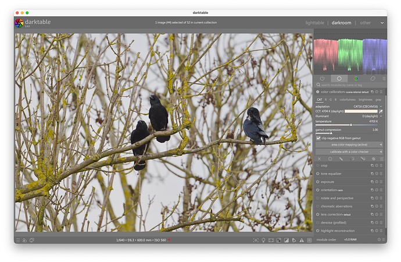
Task: Pick illuminant color with the eyedropper
Action: click(381, 111)
